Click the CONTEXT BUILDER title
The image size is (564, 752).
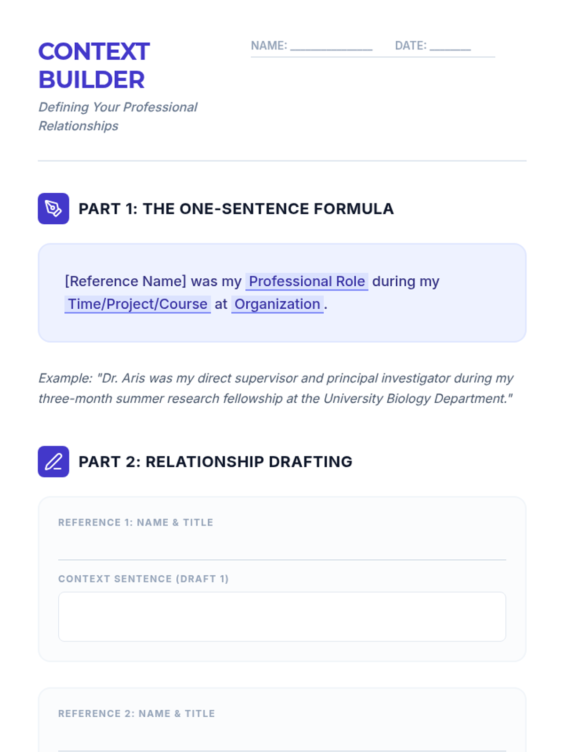coord(94,65)
